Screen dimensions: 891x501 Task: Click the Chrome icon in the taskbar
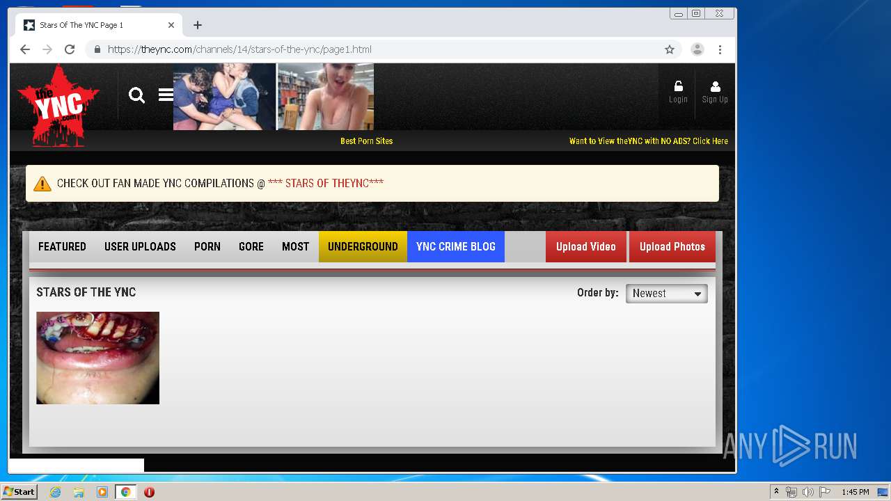pos(125,492)
